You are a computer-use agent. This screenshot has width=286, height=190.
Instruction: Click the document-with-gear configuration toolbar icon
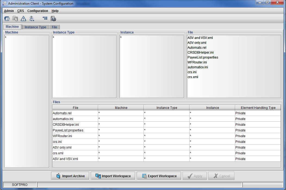point(53,19)
